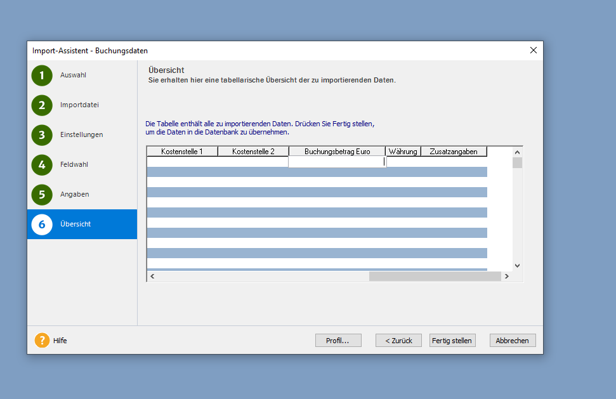The width and height of the screenshot is (616, 399).
Task: Click the step 6 Übersicht circle icon
Action: click(42, 225)
